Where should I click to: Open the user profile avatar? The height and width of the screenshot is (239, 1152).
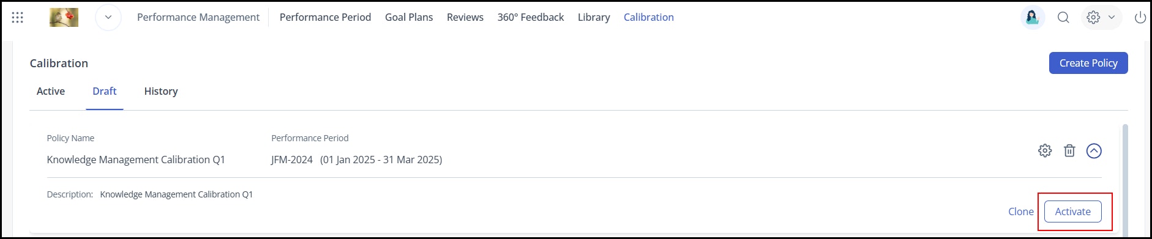coord(1033,17)
